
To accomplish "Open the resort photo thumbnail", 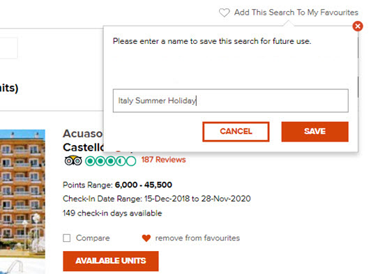I will (22, 201).
